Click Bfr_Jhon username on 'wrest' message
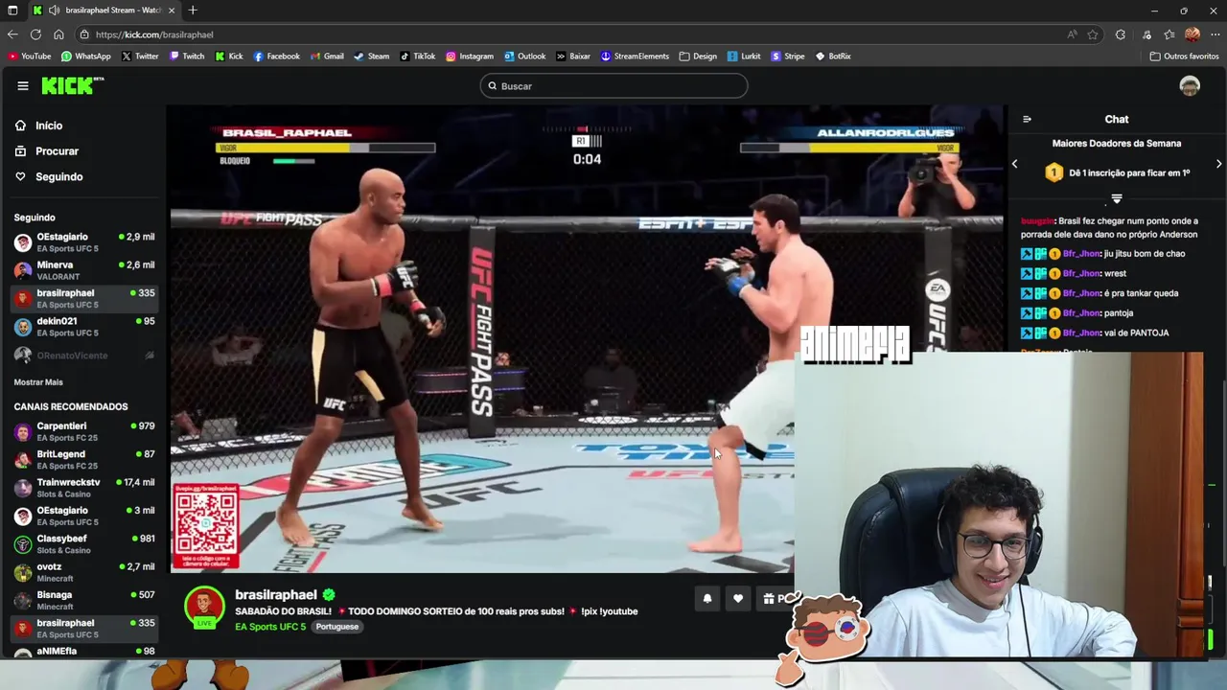The height and width of the screenshot is (690, 1227). [1081, 273]
